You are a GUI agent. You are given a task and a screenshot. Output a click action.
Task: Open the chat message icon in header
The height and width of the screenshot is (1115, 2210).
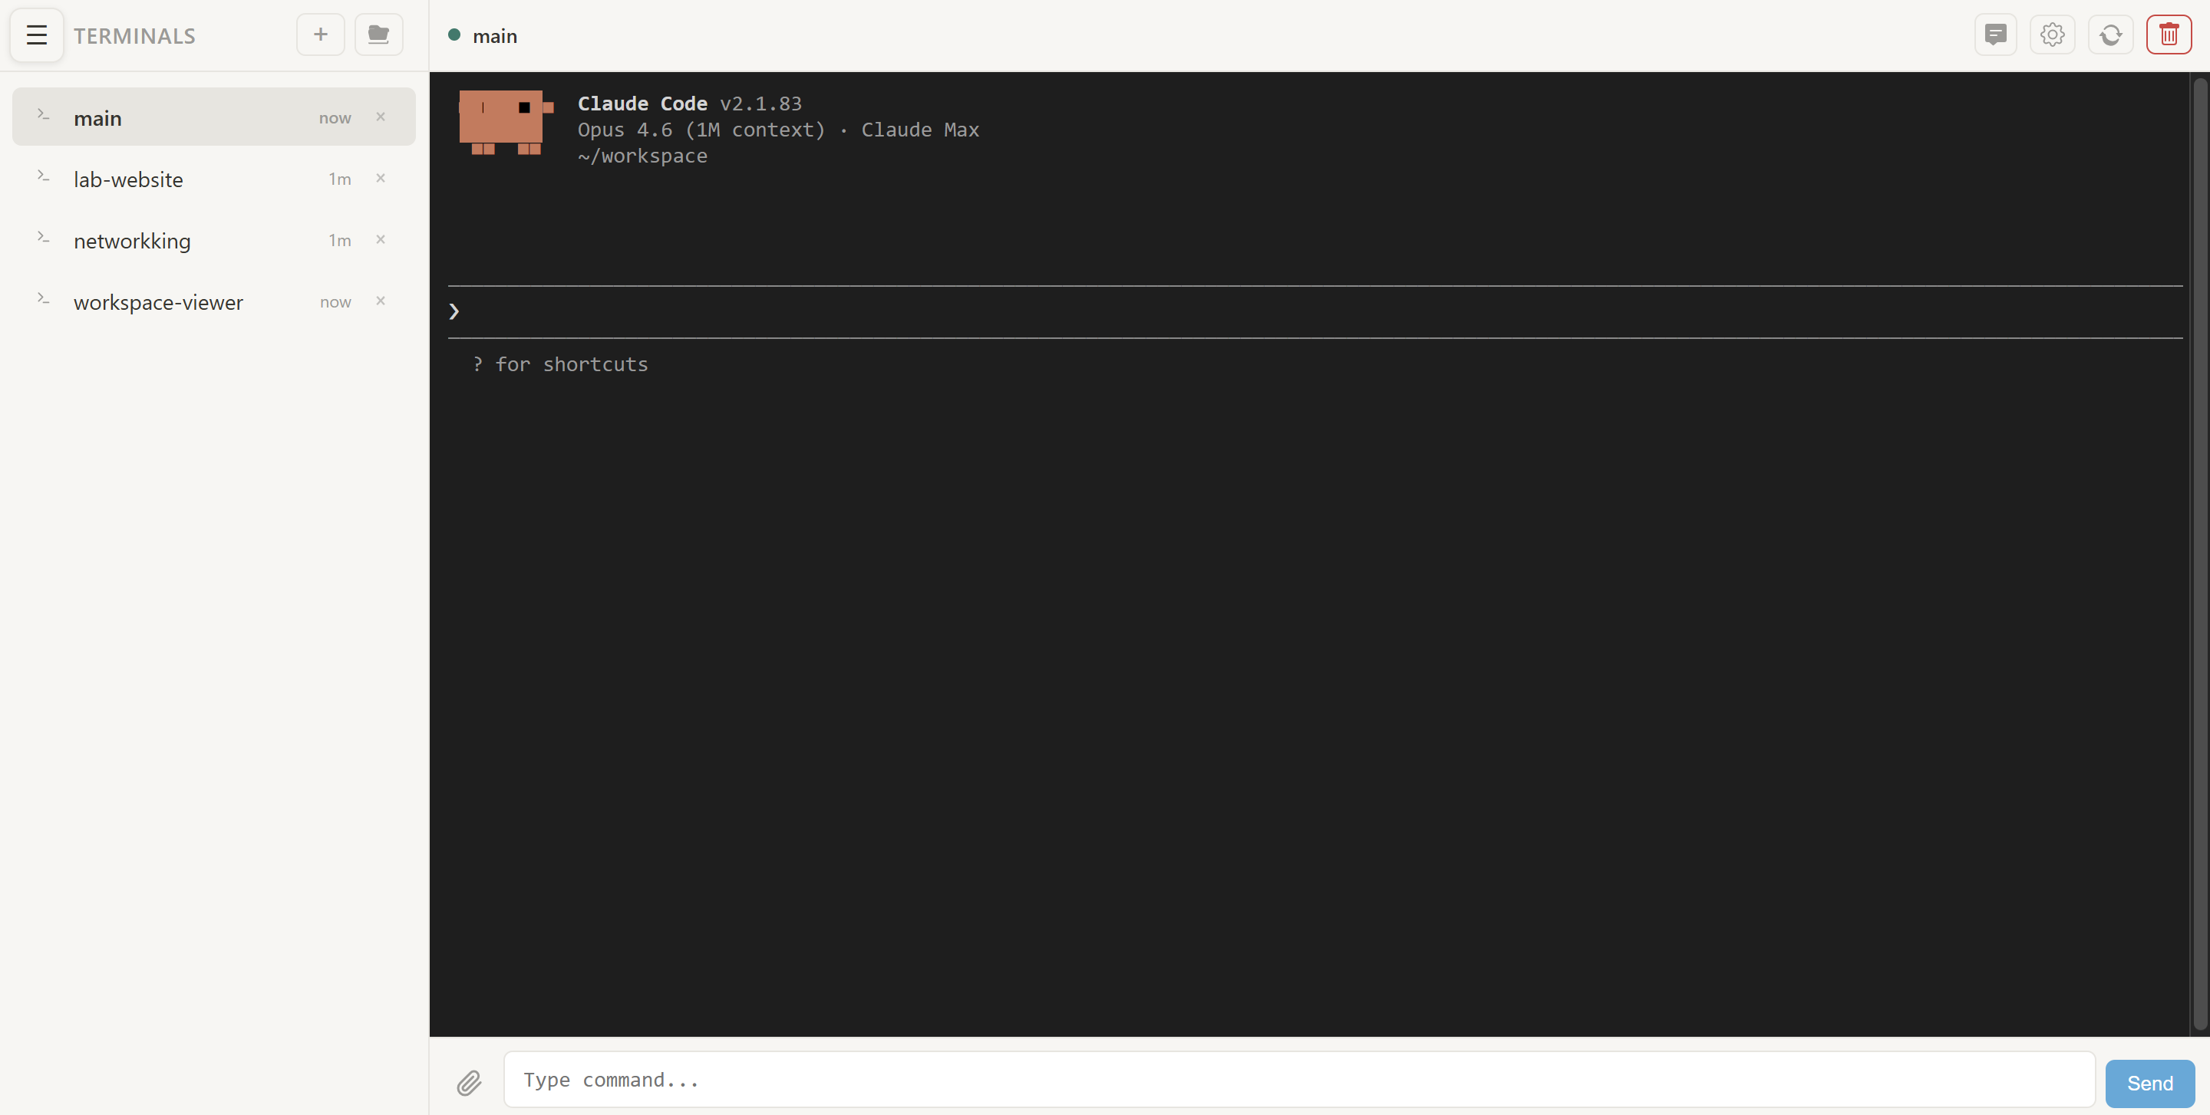pos(1995,35)
